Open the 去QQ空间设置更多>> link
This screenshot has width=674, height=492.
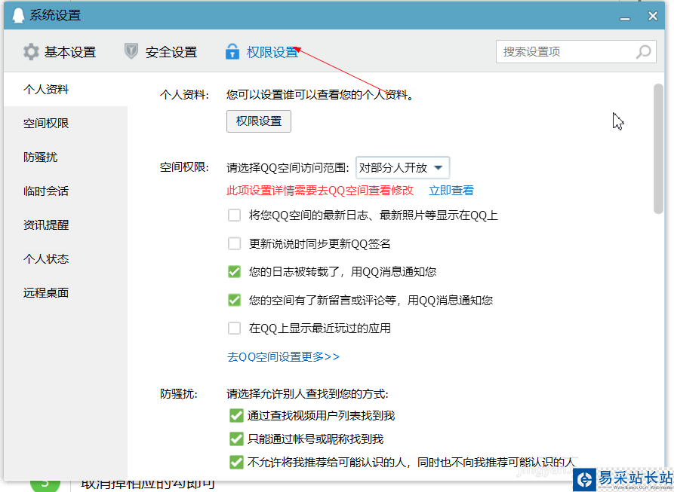coord(283,356)
